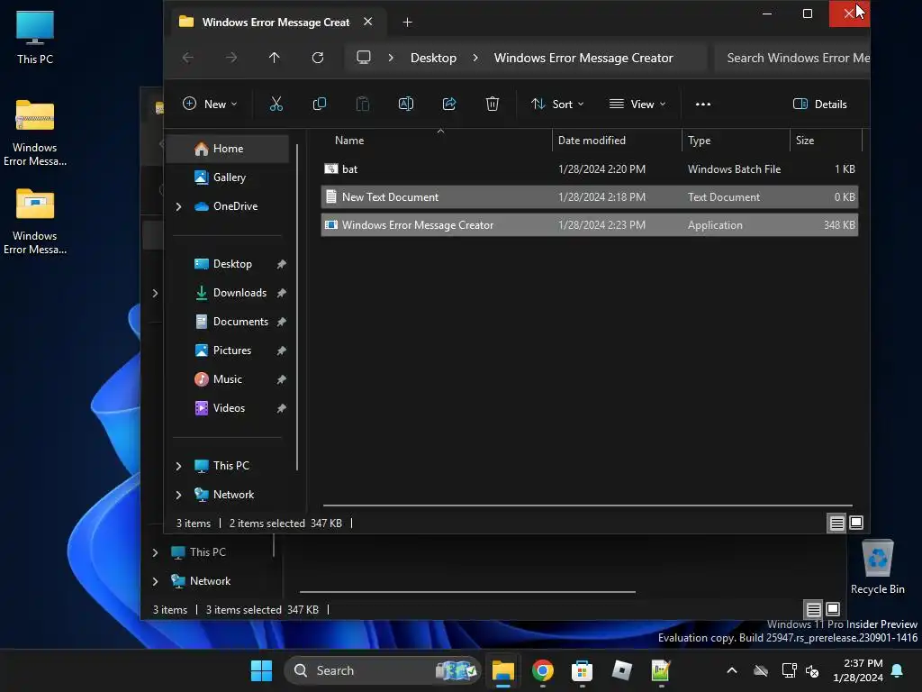Switch to details list view in back window
This screenshot has height=692, width=922.
[x=813, y=609]
